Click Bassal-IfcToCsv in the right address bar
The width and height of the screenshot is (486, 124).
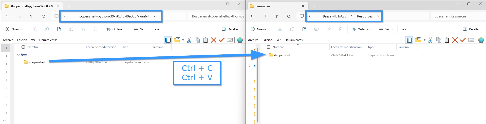point(334,16)
